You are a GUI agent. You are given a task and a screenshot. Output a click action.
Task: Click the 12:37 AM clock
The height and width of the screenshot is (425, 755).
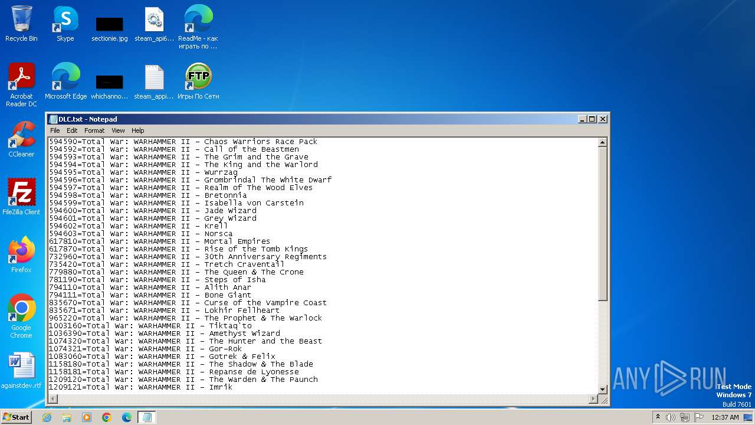pyautogui.click(x=725, y=417)
